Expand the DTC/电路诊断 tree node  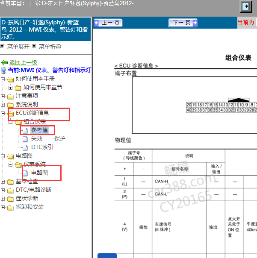(3, 190)
